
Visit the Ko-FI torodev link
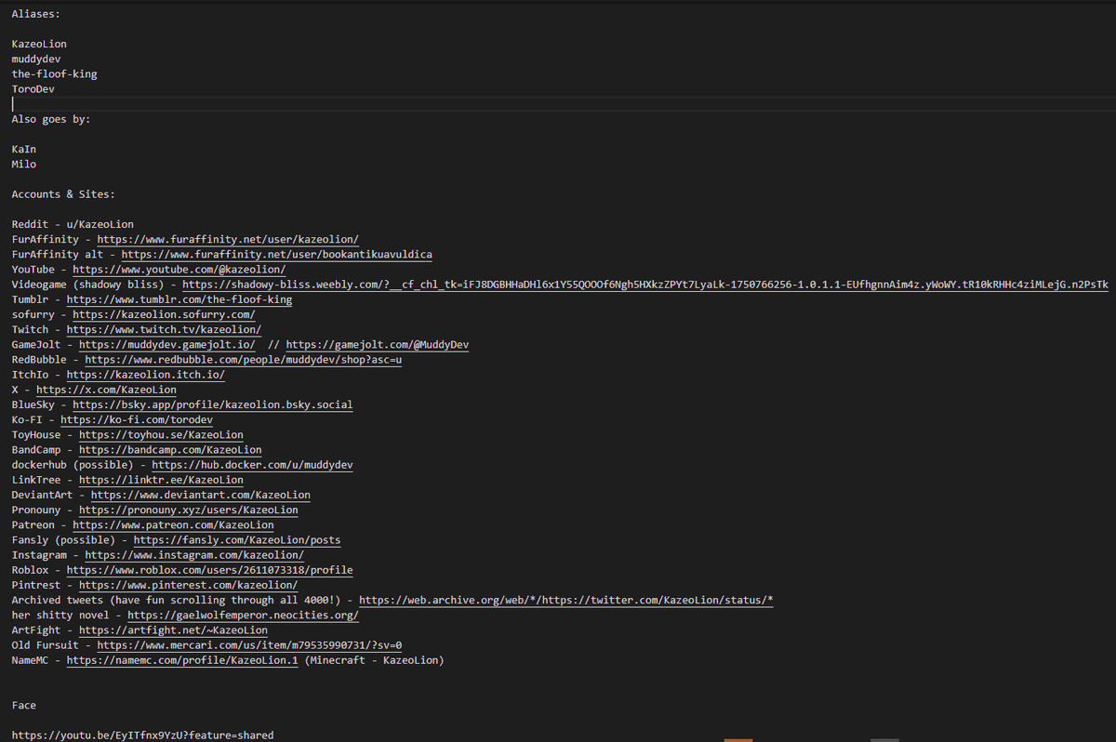click(x=136, y=419)
